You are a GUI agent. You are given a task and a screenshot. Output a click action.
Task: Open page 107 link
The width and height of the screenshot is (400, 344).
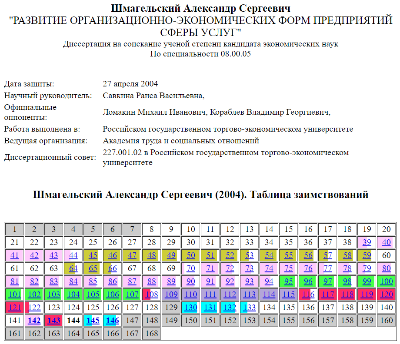tap(132, 294)
